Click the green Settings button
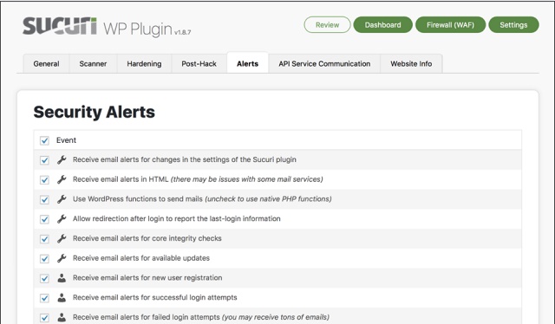This screenshot has width=555, height=324. click(513, 25)
